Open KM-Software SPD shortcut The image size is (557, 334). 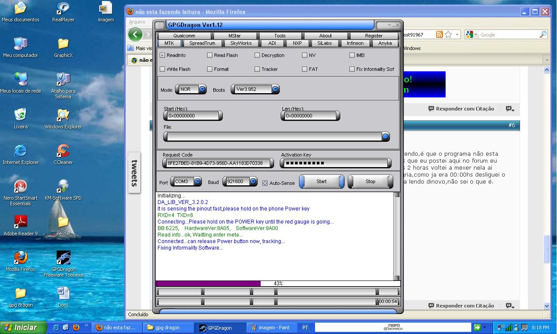pos(63,190)
